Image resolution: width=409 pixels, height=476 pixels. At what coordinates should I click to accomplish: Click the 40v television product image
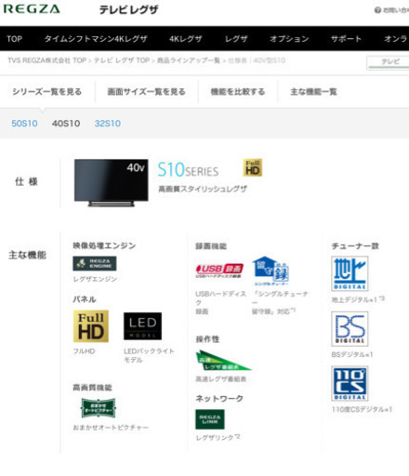coord(112,182)
